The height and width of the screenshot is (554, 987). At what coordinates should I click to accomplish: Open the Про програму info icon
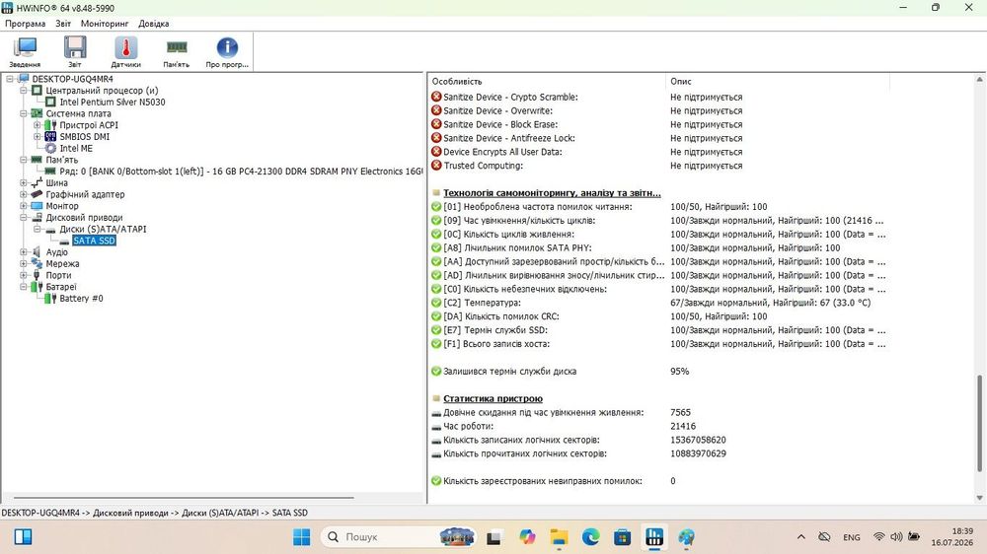227,52
